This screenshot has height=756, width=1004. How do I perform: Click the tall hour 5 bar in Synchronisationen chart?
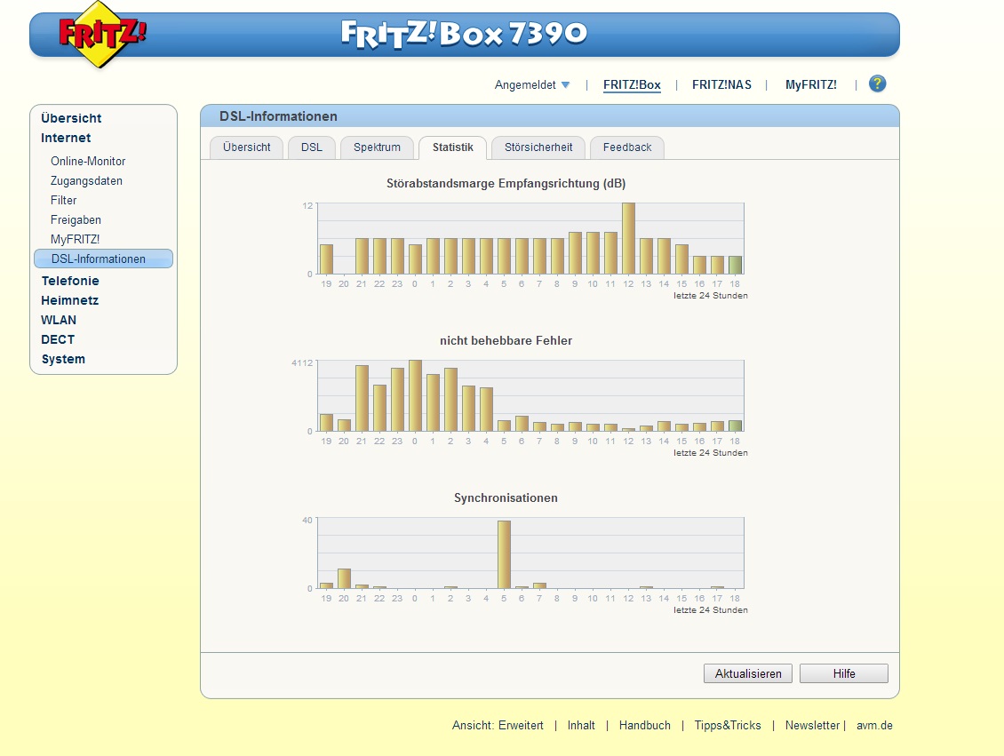[x=504, y=554]
